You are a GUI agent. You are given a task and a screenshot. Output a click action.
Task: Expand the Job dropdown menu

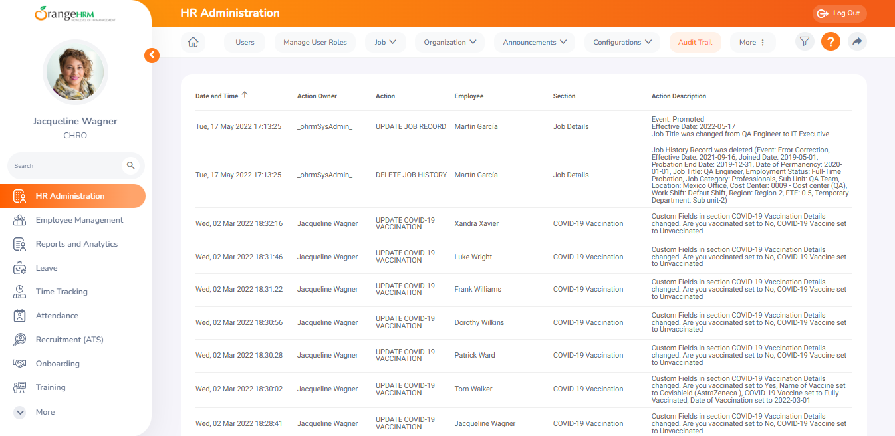(x=385, y=42)
